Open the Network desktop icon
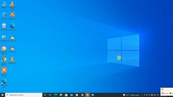The width and height of the screenshot is (173, 97). pyautogui.click(x=4, y=16)
